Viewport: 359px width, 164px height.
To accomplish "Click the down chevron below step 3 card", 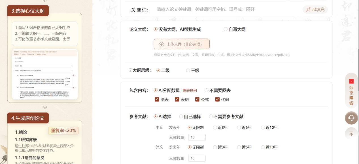I will 44,107.
